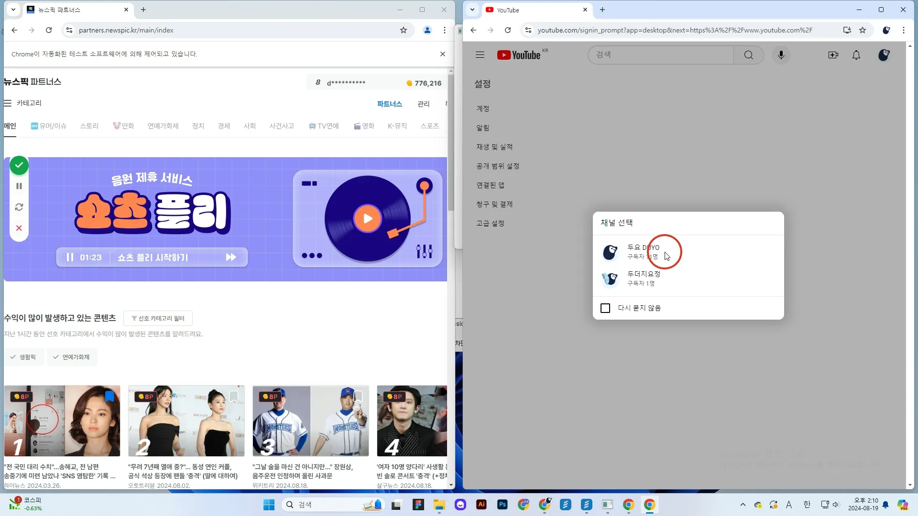918x516 pixels.
Task: Open rank 2 article headline '무려 7년째 열애 중'
Action: pyautogui.click(x=183, y=471)
